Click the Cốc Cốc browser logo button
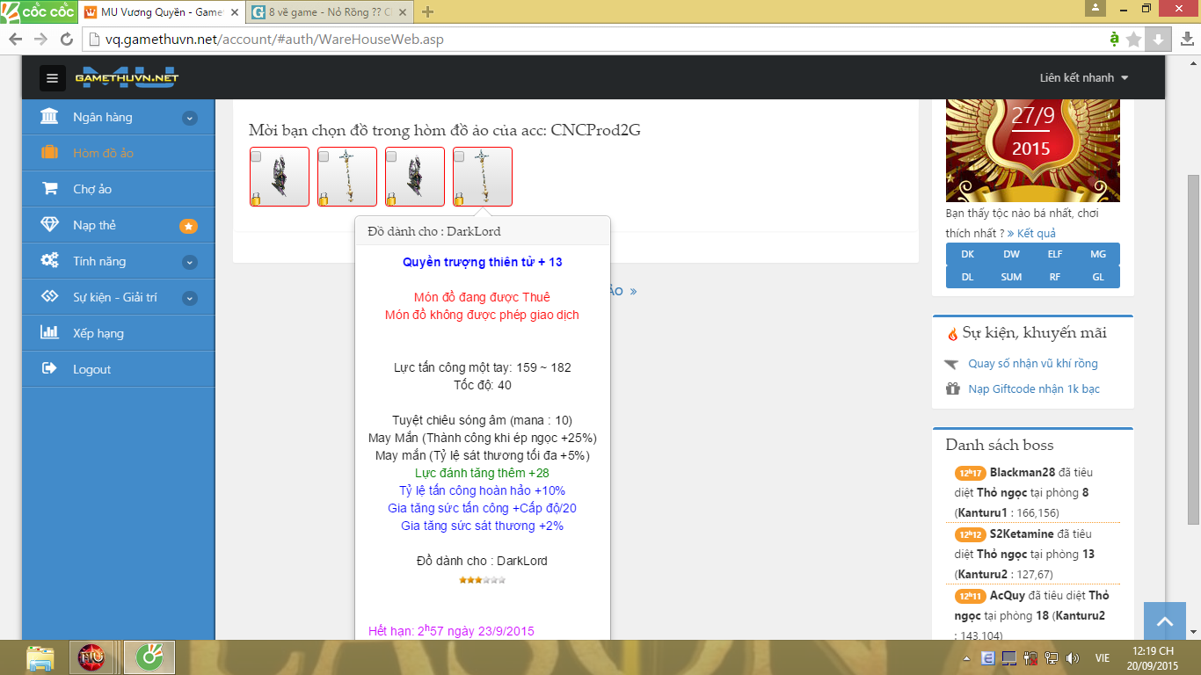Image resolution: width=1201 pixels, height=675 pixels. point(38,12)
